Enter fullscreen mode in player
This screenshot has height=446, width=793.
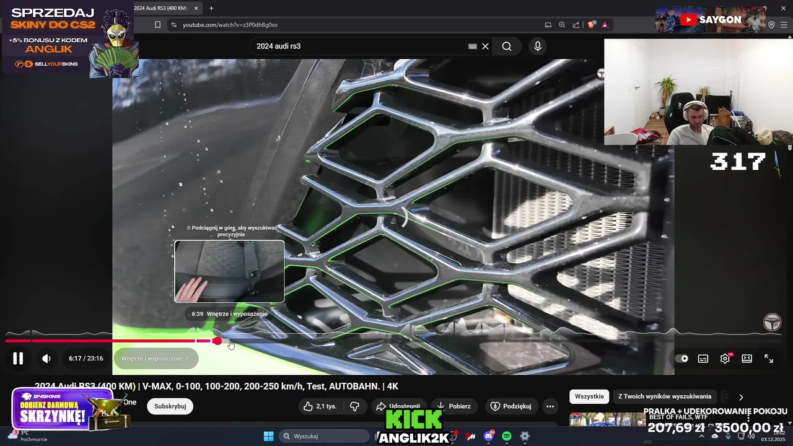click(769, 358)
